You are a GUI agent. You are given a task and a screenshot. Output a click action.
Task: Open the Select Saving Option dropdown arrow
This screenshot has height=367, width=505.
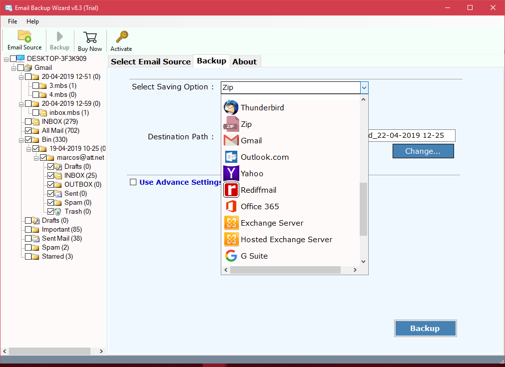[x=364, y=87]
